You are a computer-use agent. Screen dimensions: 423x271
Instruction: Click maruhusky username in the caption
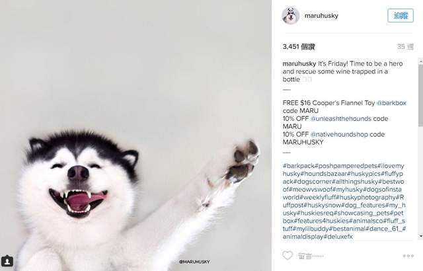coord(299,63)
